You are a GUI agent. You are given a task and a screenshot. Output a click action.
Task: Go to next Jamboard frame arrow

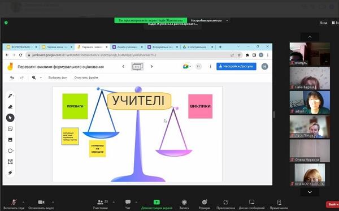point(151,66)
